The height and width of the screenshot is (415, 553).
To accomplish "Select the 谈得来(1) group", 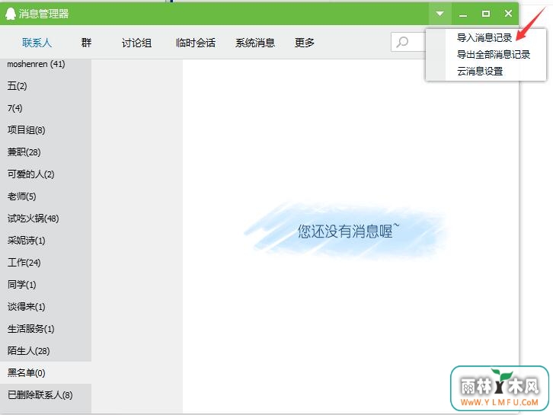I will 46,307.
